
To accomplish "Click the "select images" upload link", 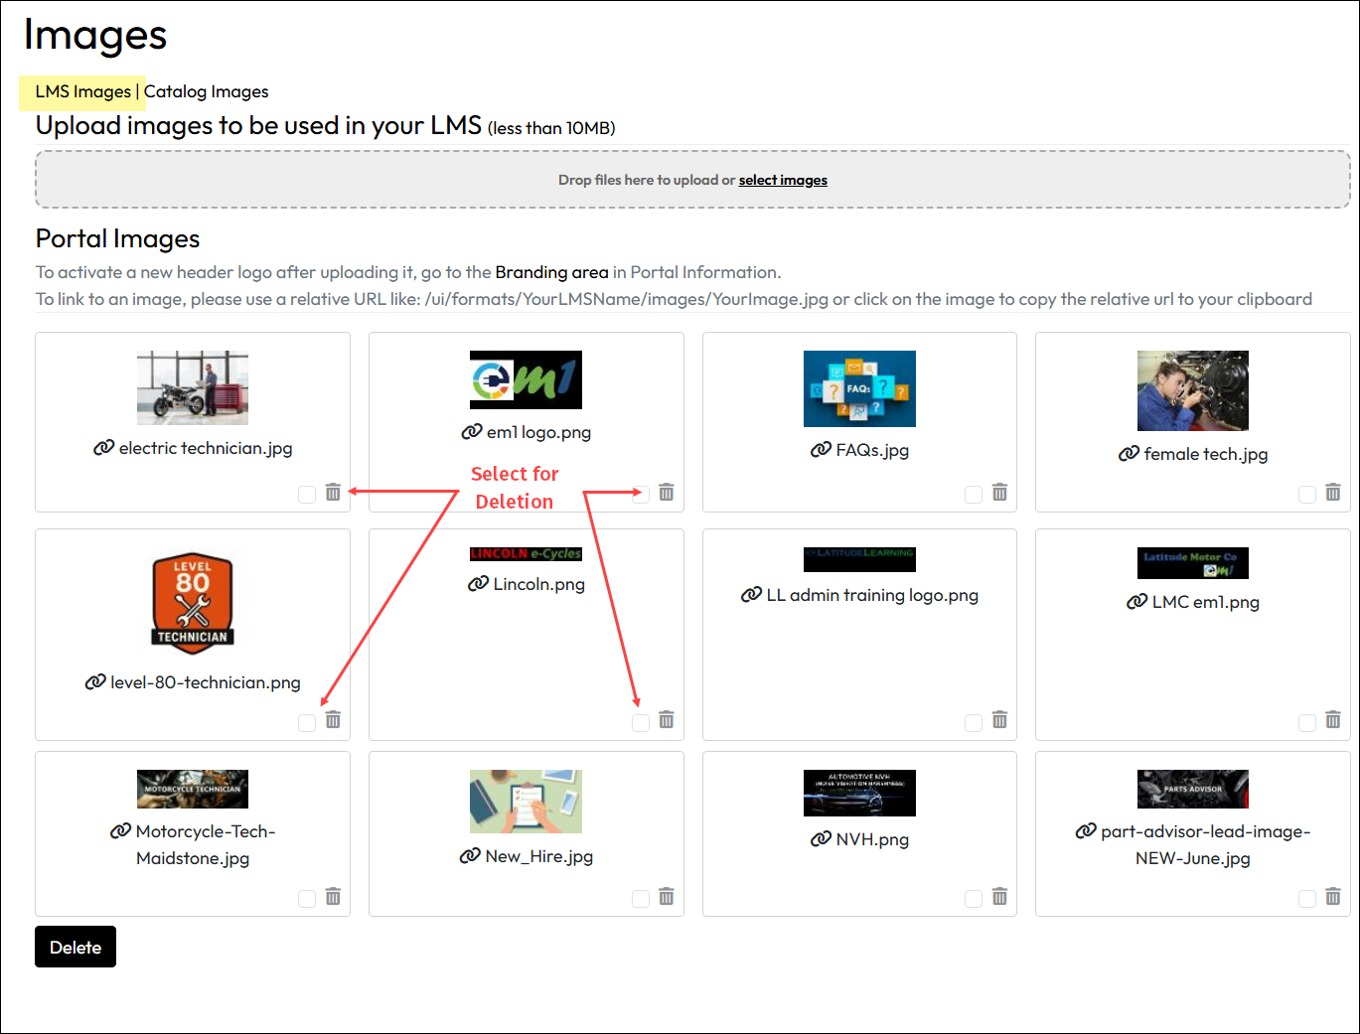I will click(x=783, y=180).
